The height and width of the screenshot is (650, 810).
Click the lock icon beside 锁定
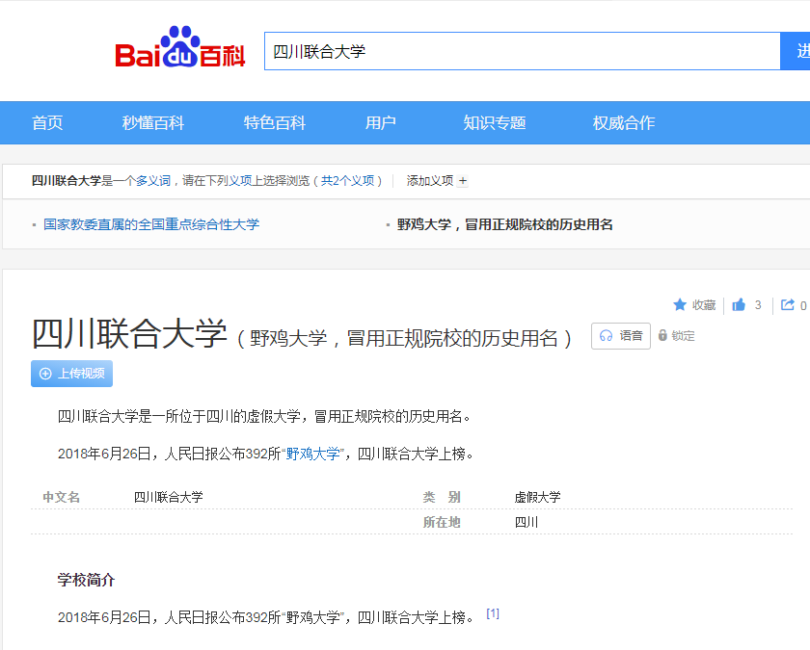pos(663,335)
